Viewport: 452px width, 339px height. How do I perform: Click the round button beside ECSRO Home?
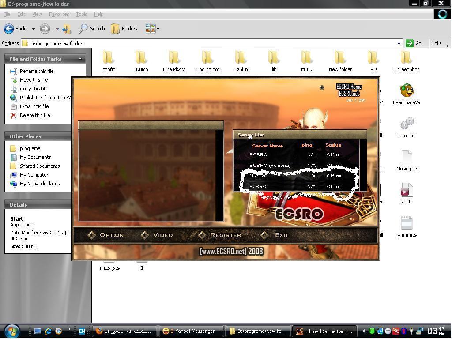coord(322,87)
